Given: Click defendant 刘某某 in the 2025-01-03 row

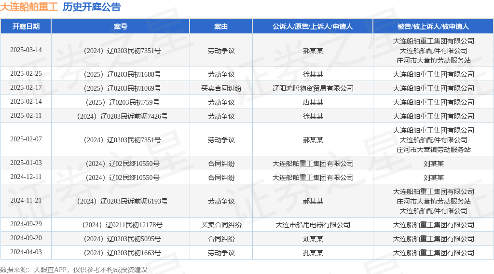Looking at the screenshot, I should pos(434,164).
